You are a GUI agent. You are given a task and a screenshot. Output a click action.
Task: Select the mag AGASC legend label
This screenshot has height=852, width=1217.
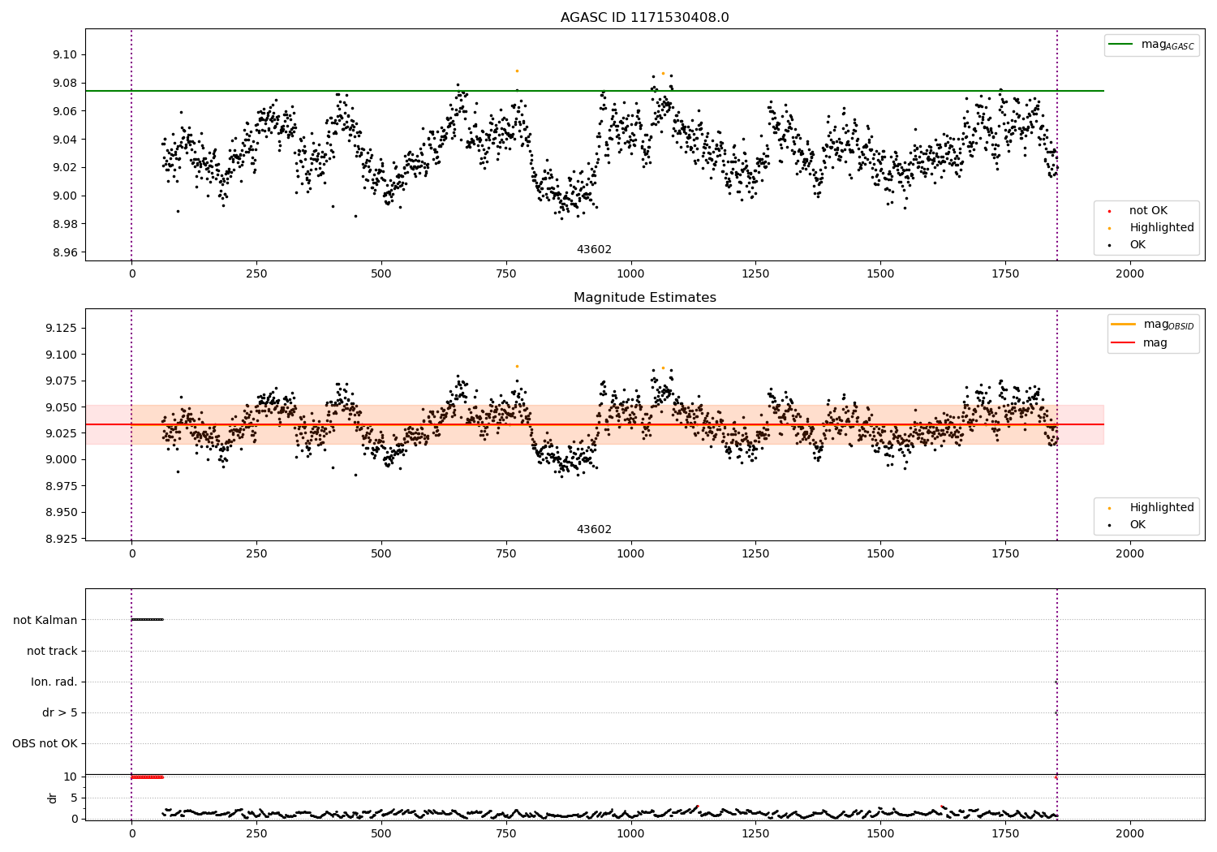point(1168,45)
